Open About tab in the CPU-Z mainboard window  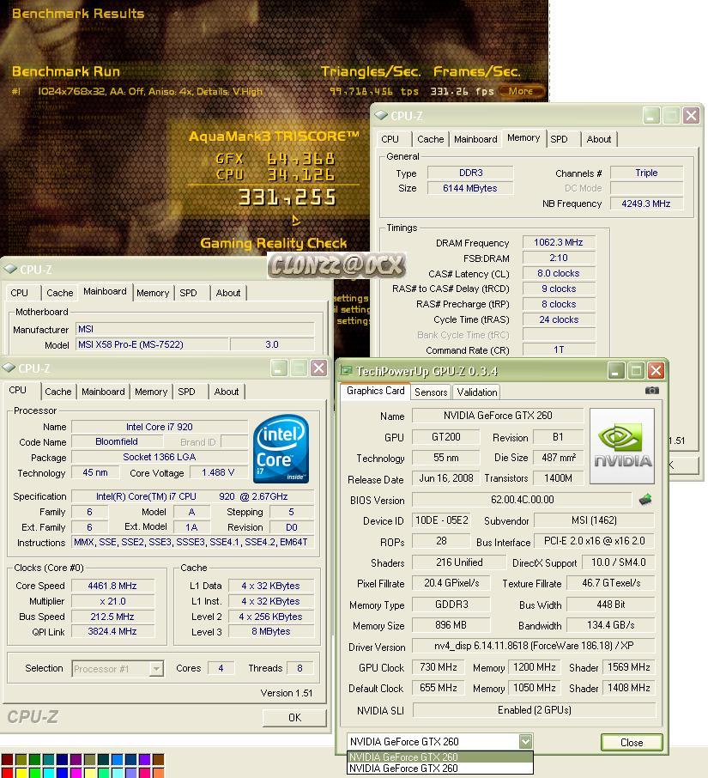click(x=228, y=293)
